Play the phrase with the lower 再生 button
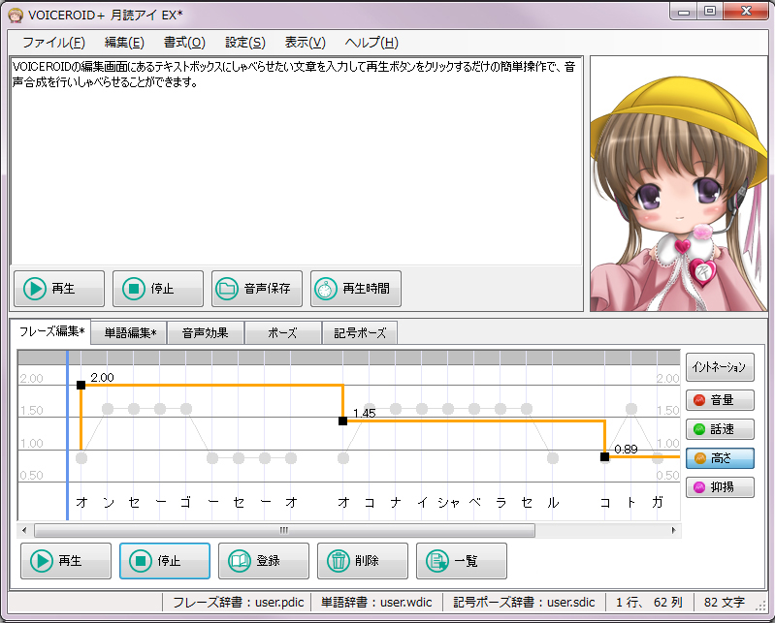Screen dimensions: 775x623 click(66, 561)
